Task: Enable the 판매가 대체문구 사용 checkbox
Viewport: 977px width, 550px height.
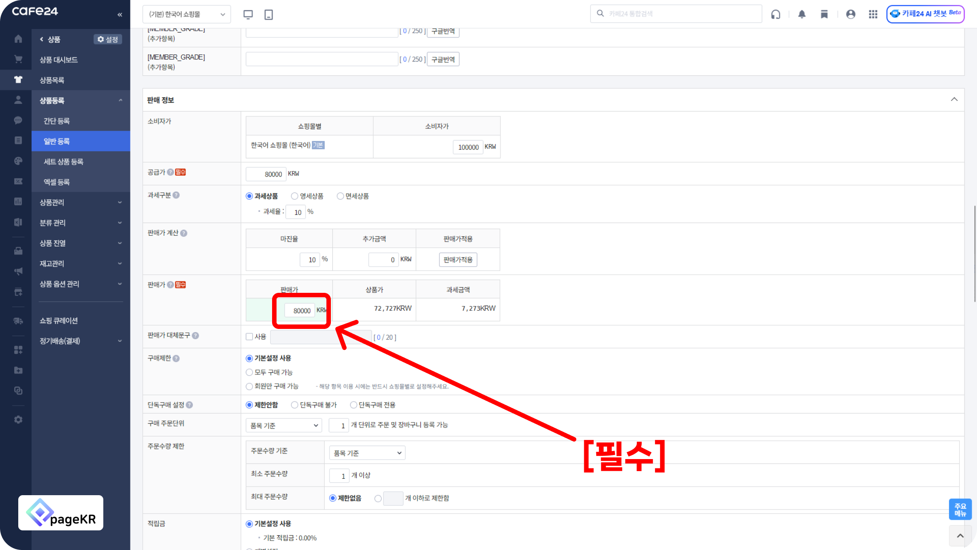Action: [249, 337]
